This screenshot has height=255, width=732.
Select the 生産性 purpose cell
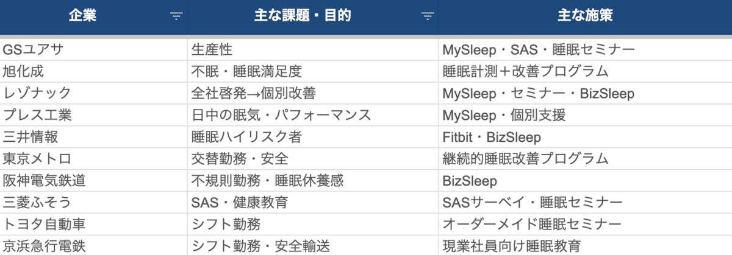pos(313,49)
